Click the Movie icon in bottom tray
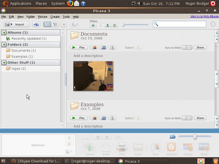 (x=204, y=150)
